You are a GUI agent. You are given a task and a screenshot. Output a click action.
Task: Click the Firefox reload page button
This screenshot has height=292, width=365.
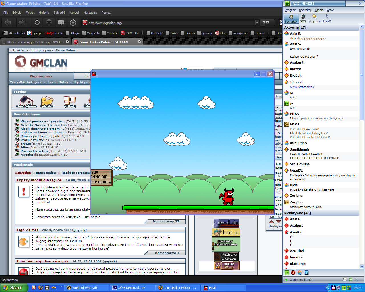click(37, 22)
